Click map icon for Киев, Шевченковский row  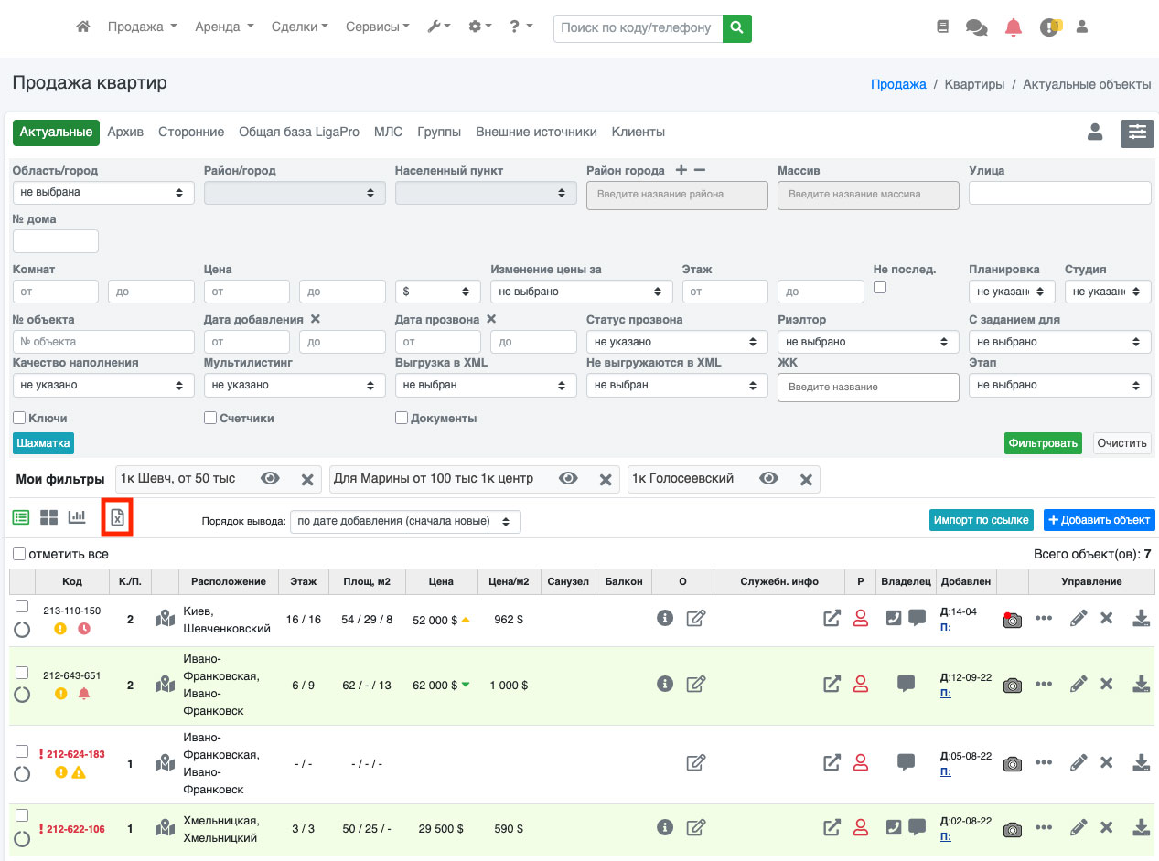[x=165, y=619]
